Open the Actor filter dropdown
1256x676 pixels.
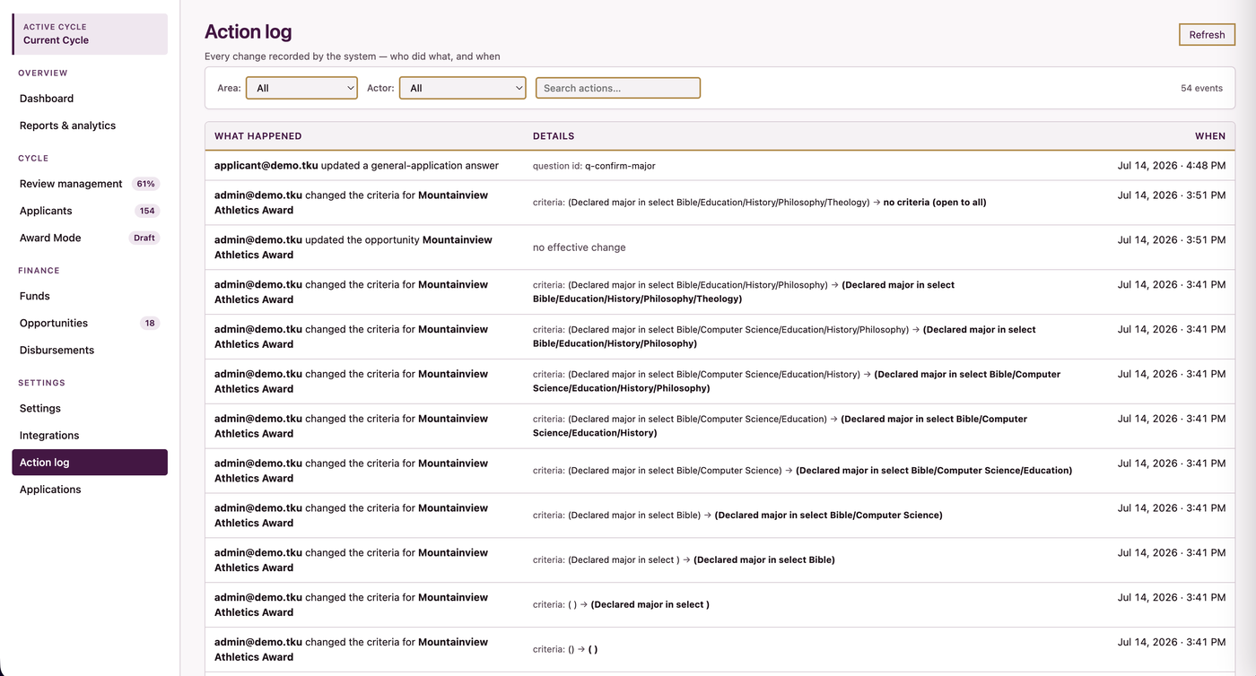tap(463, 88)
